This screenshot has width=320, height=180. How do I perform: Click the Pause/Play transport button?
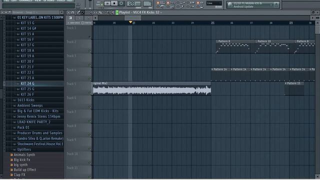(x=107, y=3)
